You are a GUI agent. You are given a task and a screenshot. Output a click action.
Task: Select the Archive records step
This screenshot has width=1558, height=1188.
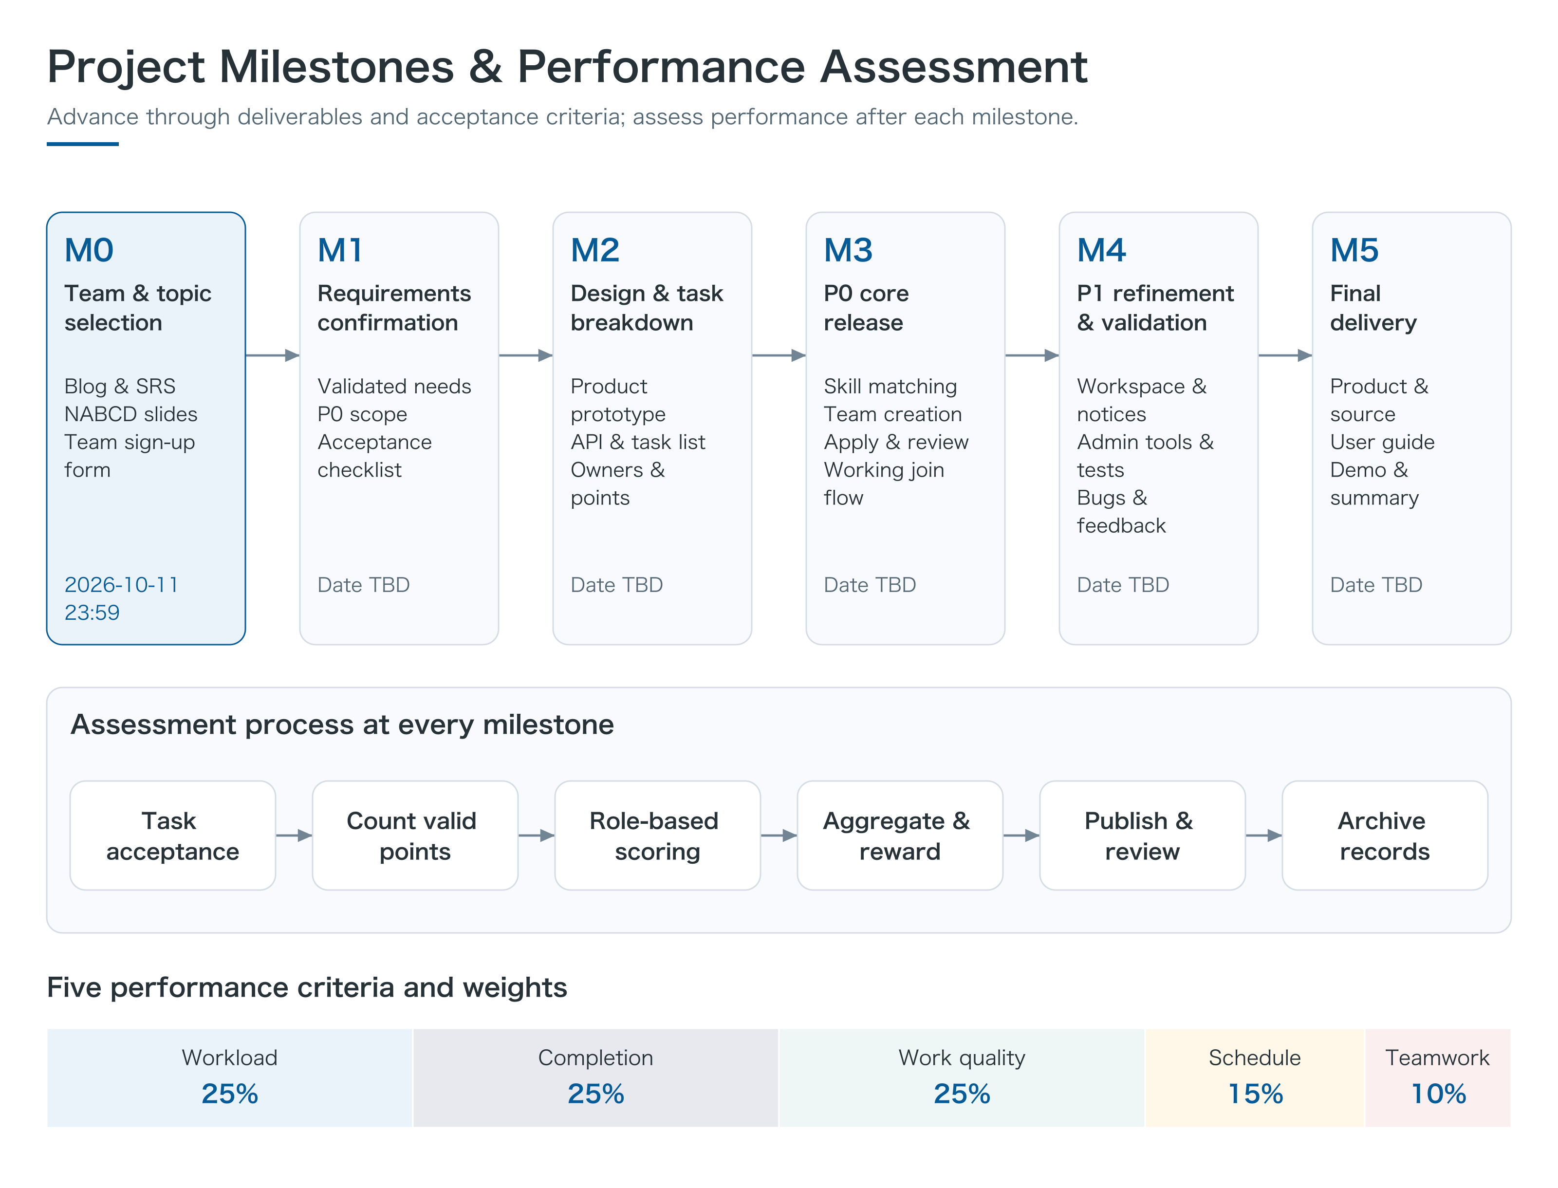[x=1385, y=835]
